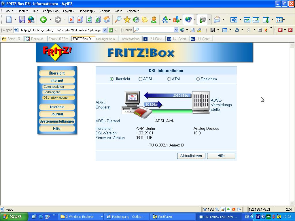Go back with the green arrow
Image resolution: width=295 pixels, height=221 pixels.
[x=44, y=20]
